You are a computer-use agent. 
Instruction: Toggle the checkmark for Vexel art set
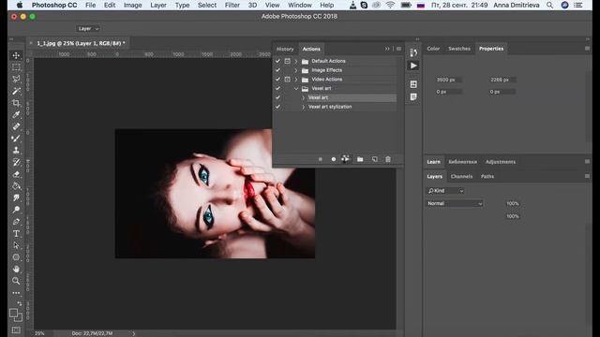277,89
